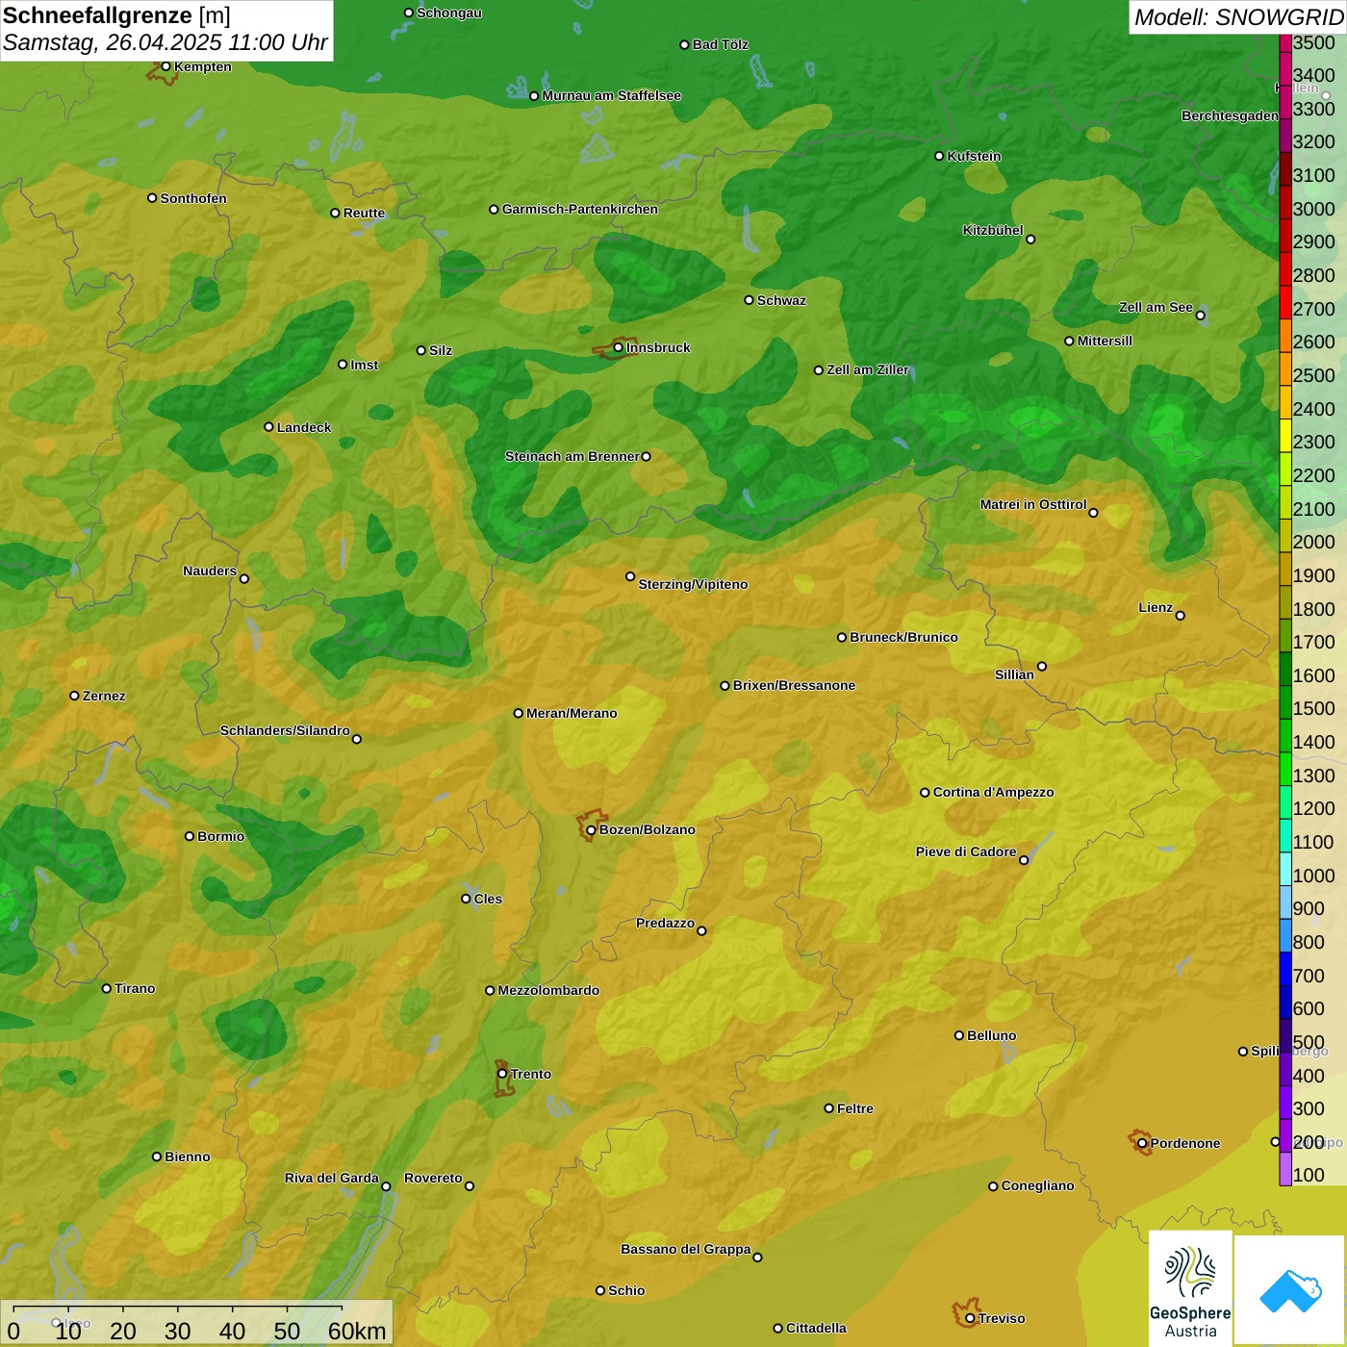The height and width of the screenshot is (1347, 1347).
Task: Click the 'Riva del Garda' label
Action: click(x=332, y=1178)
